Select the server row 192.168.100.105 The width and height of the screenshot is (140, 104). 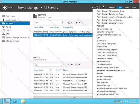tap(63, 35)
